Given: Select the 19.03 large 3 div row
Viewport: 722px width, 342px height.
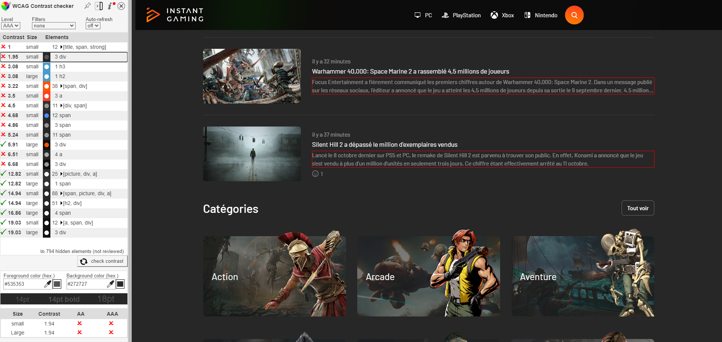Looking at the screenshot, I should pos(64,232).
